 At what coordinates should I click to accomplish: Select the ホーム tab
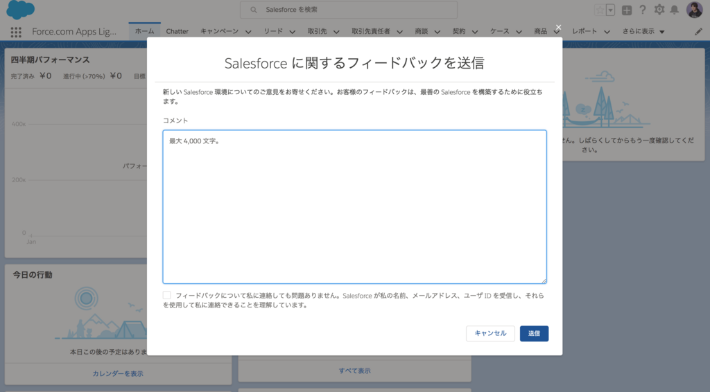coord(144,31)
